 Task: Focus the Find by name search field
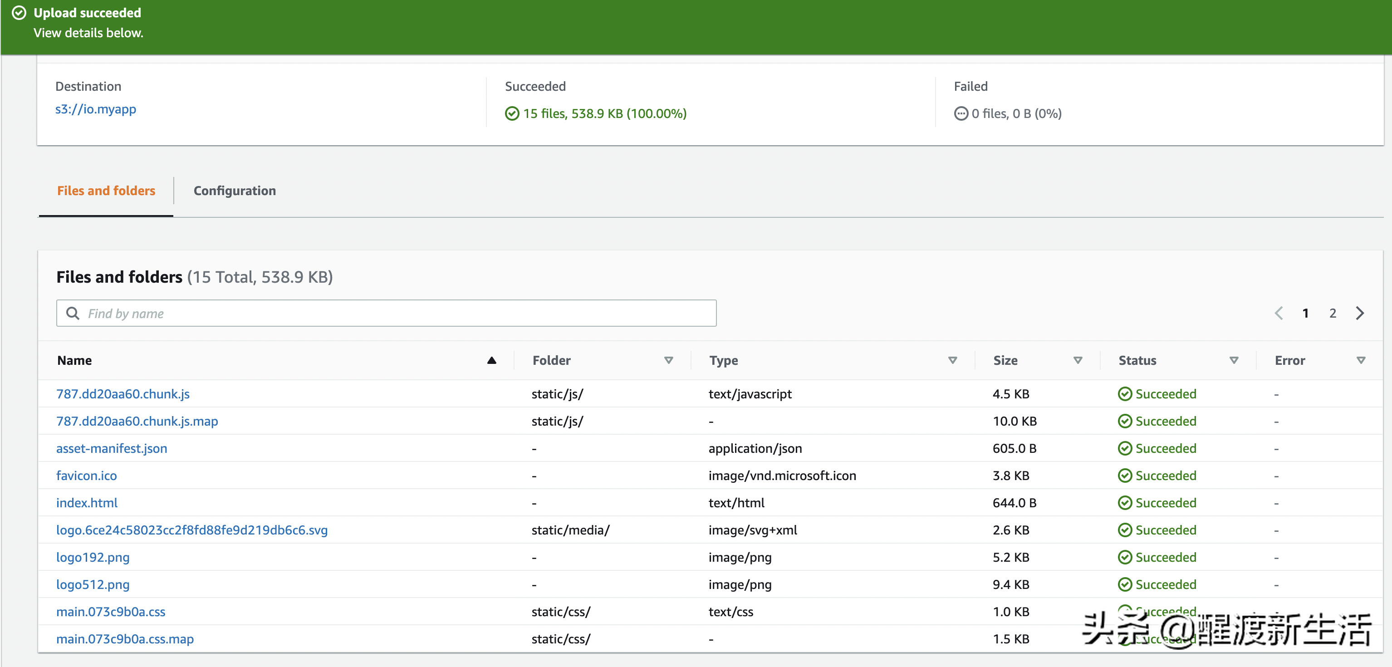click(394, 313)
